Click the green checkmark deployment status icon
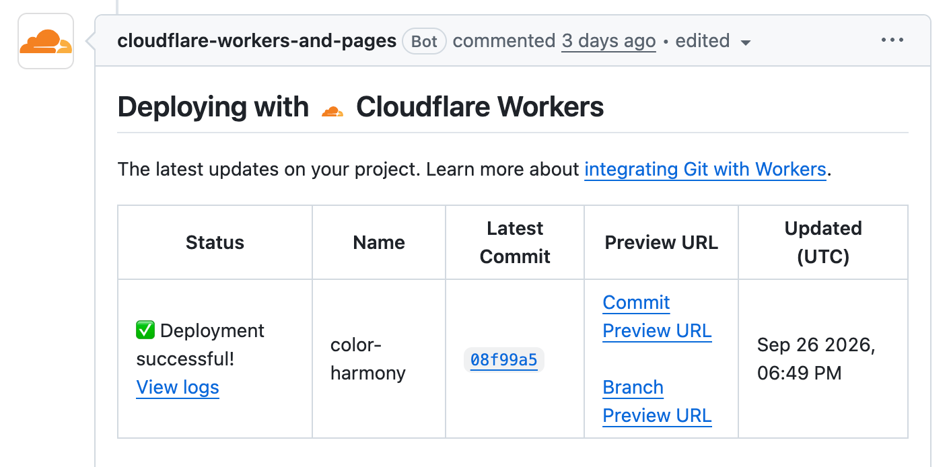The width and height of the screenshot is (949, 467). tap(145, 330)
